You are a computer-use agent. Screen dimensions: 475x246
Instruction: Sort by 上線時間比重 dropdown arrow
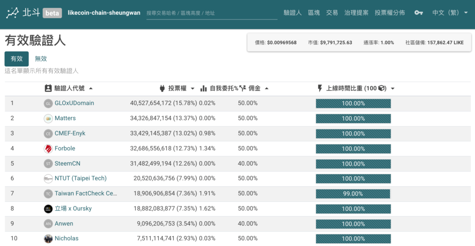click(392, 89)
